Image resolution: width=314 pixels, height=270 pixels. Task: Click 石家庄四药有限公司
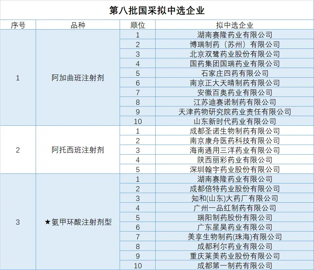235,73
